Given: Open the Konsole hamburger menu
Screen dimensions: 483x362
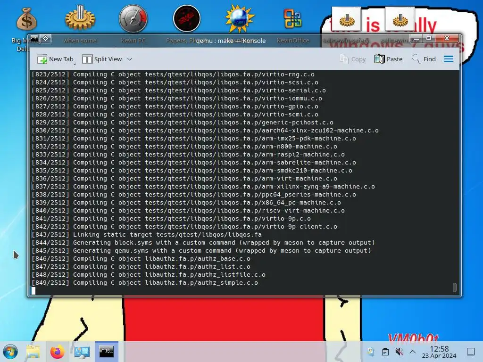Looking at the screenshot, I should coord(449,59).
